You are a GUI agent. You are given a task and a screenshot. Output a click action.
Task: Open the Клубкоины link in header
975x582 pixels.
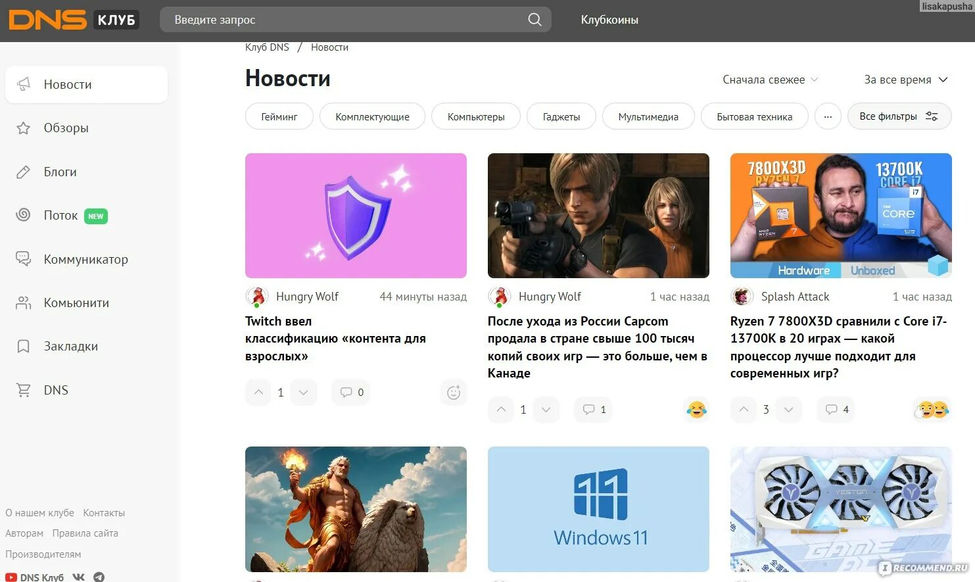[x=609, y=20]
